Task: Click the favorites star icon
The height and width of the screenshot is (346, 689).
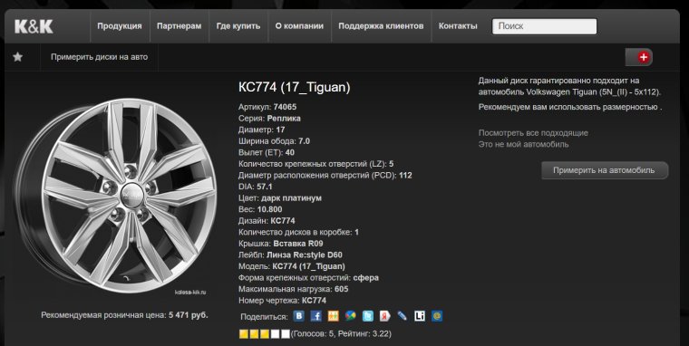Action: [18, 57]
